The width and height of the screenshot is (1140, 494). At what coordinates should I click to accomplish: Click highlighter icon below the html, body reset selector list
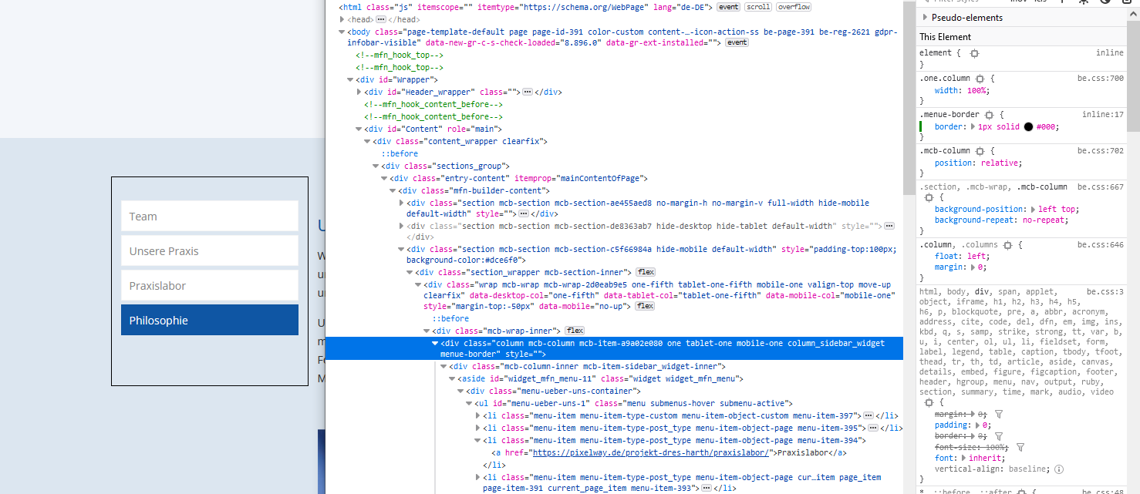click(x=929, y=403)
